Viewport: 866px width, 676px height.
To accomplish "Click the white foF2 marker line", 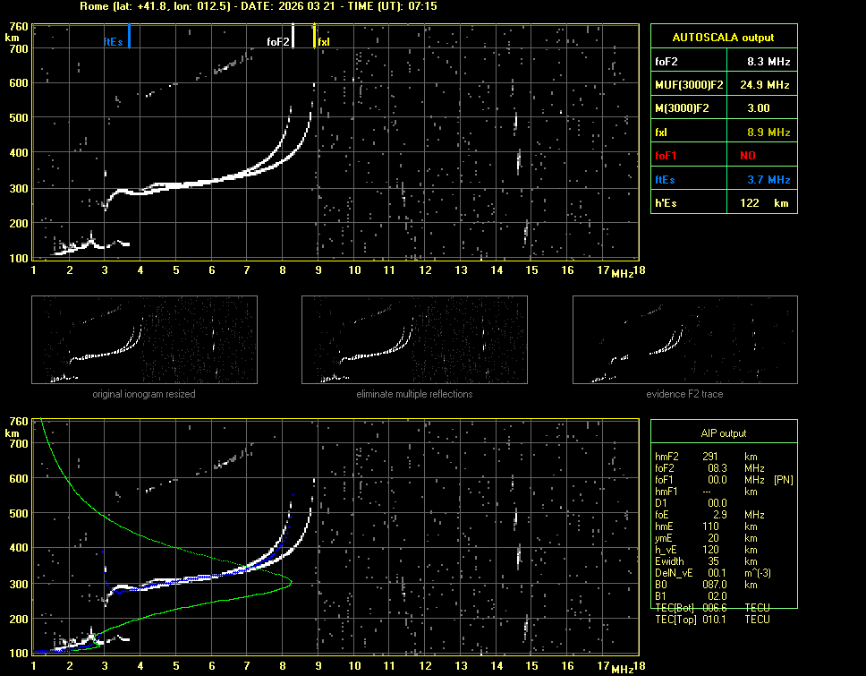I will (x=293, y=37).
